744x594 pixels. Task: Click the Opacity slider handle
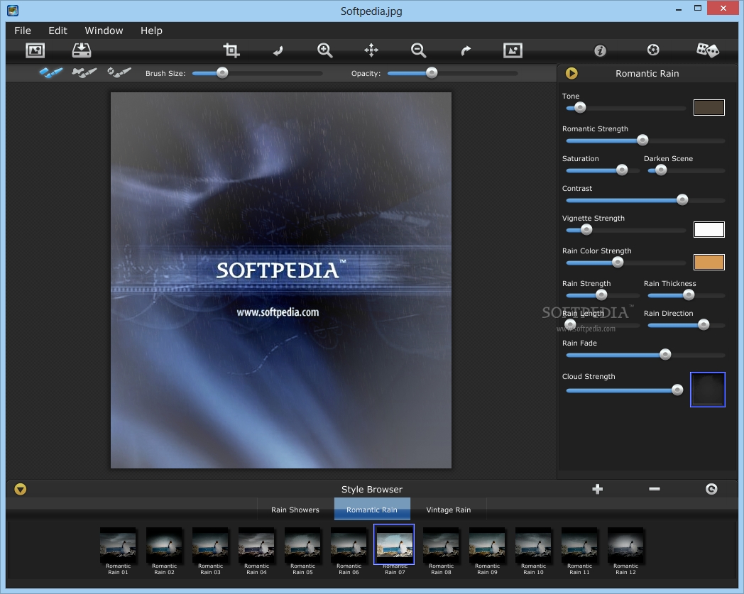[432, 72]
